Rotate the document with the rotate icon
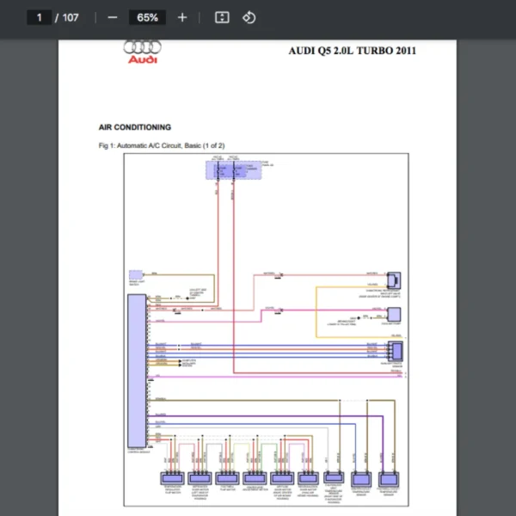This screenshot has width=516, height=516. tap(249, 17)
